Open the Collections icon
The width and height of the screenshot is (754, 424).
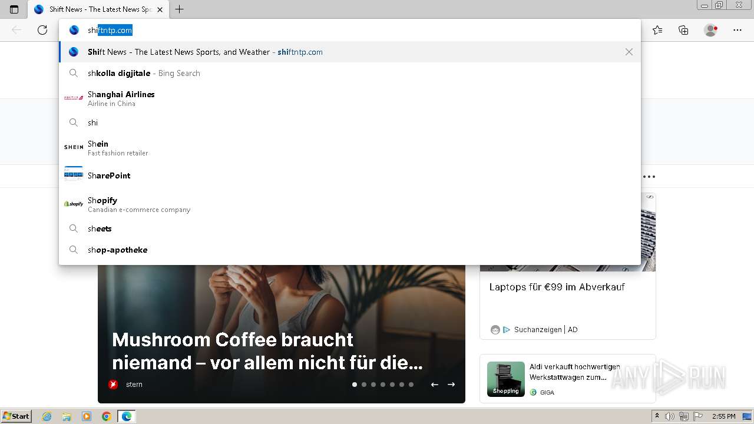click(x=683, y=30)
